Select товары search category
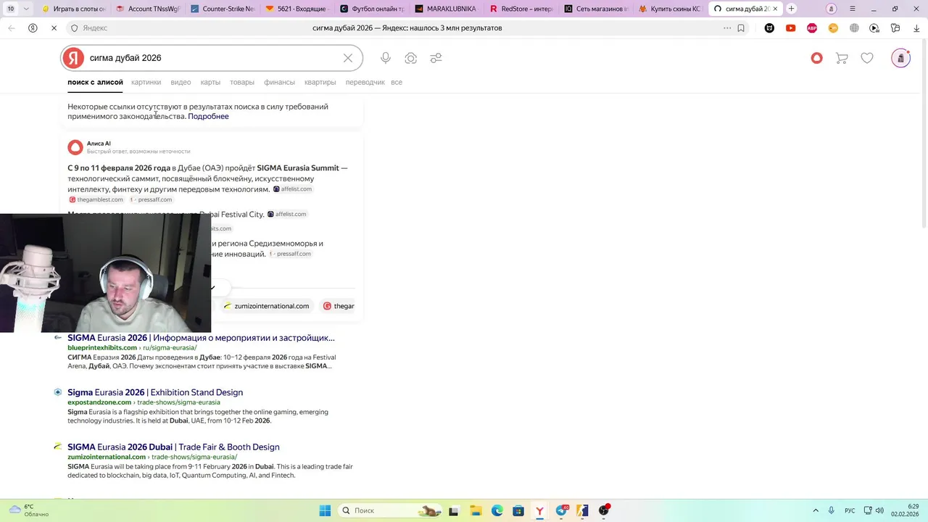Image resolution: width=928 pixels, height=522 pixels. tap(242, 83)
